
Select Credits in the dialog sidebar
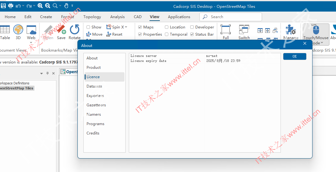pyautogui.click(x=105, y=133)
